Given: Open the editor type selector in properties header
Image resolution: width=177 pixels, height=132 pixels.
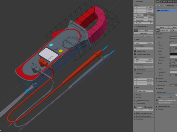Looking at the screenshot, I should [157, 1].
